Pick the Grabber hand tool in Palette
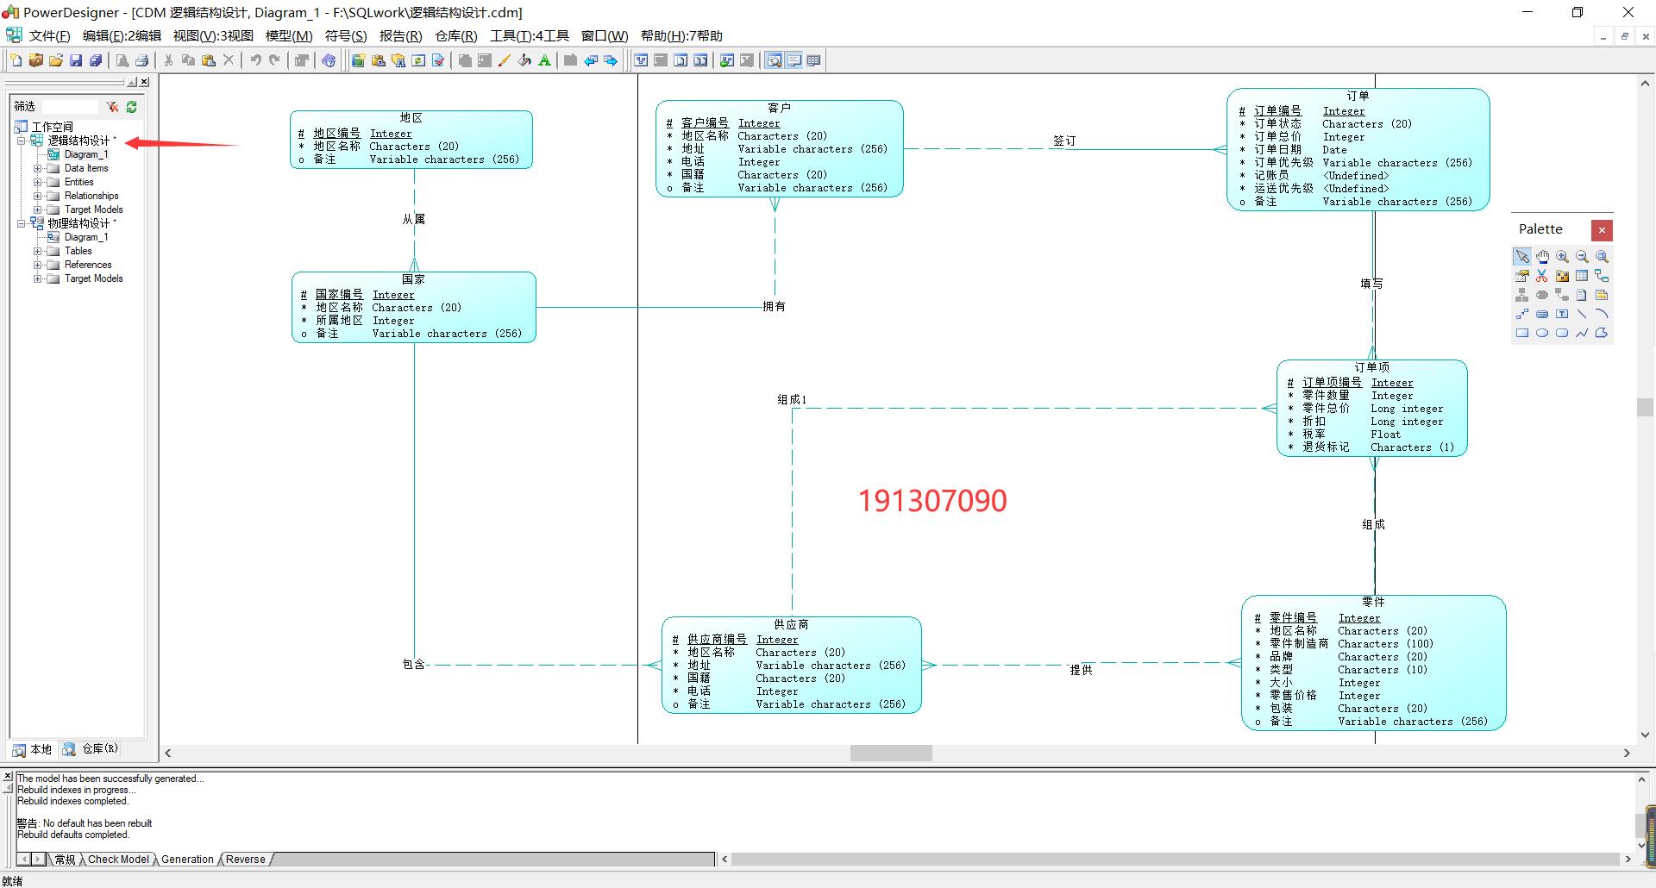Screen dimensions: 1656x888 click(1542, 257)
